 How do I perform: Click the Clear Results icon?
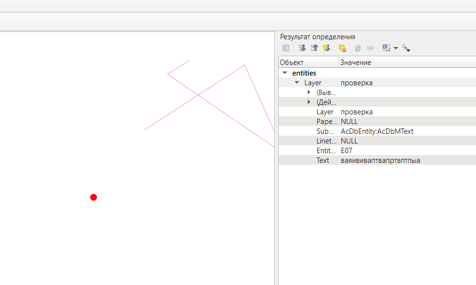click(x=342, y=48)
